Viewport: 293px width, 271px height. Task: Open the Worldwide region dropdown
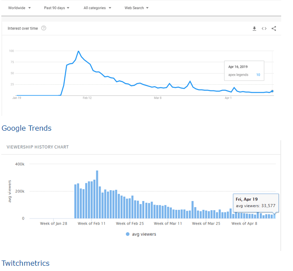pos(19,8)
